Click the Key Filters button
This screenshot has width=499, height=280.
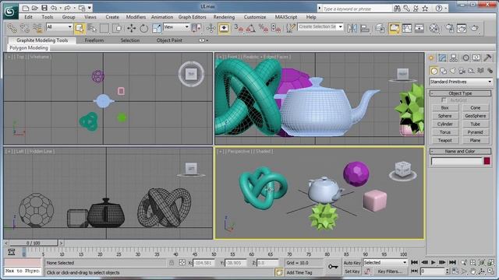tap(390, 271)
